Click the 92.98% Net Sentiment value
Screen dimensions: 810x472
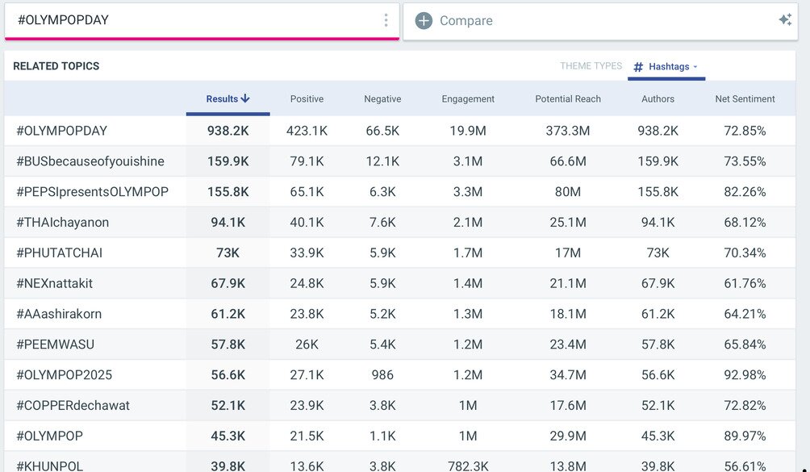(x=745, y=374)
